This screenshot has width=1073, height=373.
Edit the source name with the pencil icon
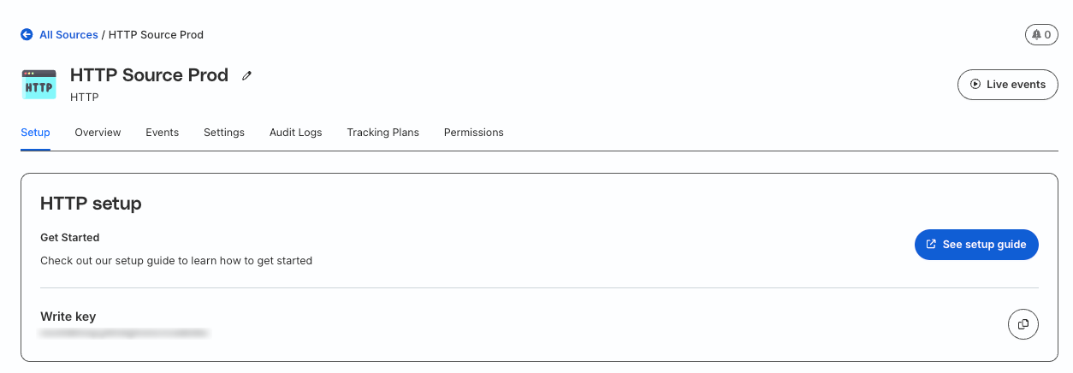[247, 76]
